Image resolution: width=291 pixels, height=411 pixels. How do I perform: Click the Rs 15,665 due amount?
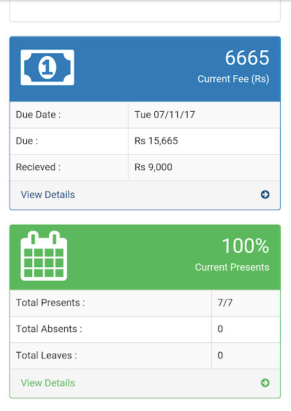tap(156, 141)
